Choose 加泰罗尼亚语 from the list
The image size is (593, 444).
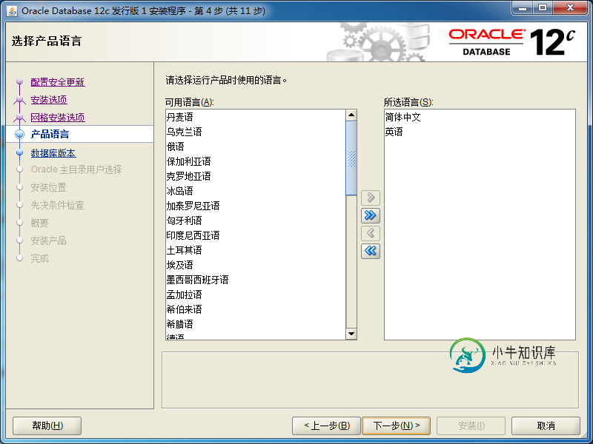point(256,206)
